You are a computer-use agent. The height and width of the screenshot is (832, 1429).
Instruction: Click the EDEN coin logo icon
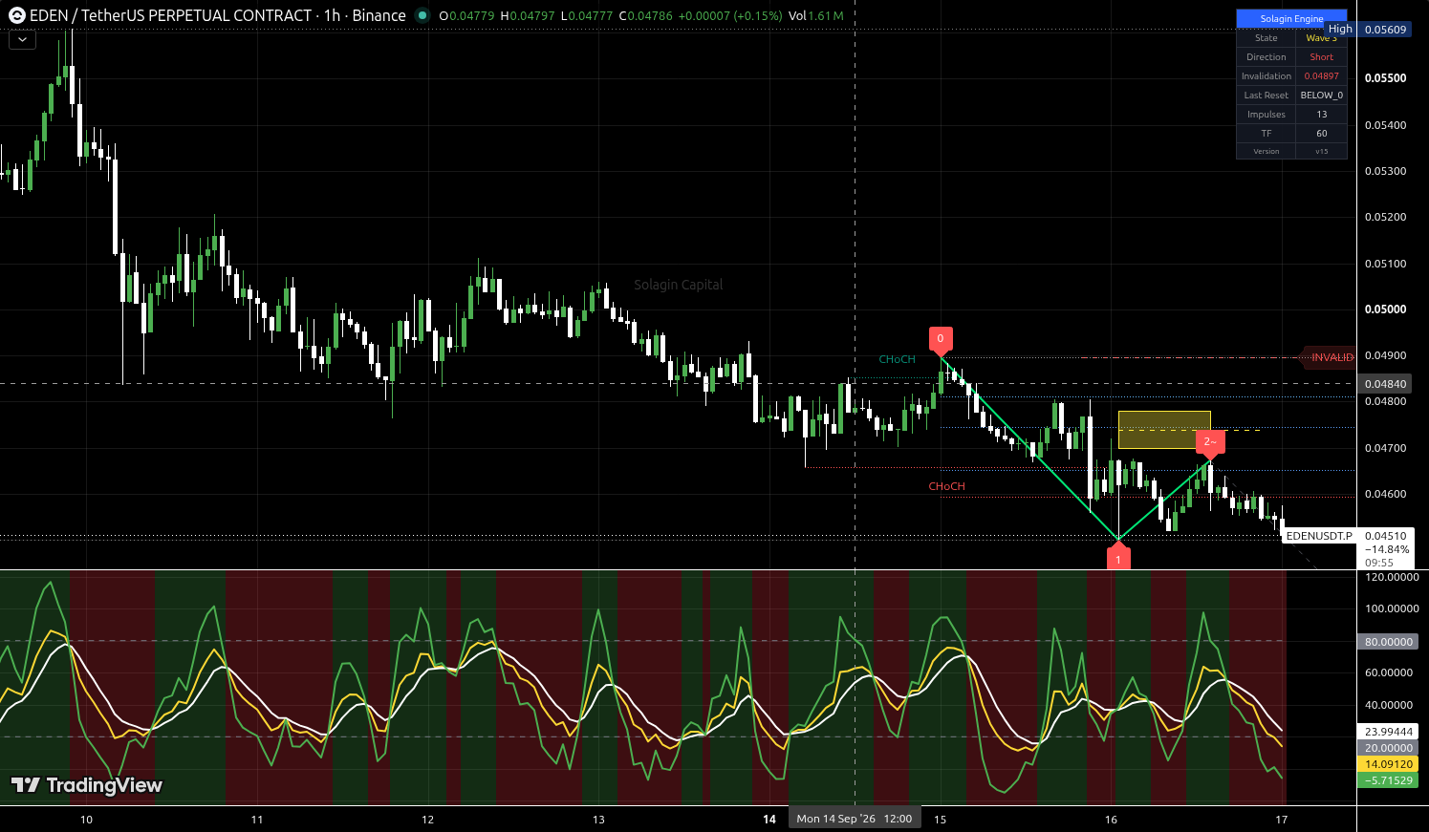(16, 15)
